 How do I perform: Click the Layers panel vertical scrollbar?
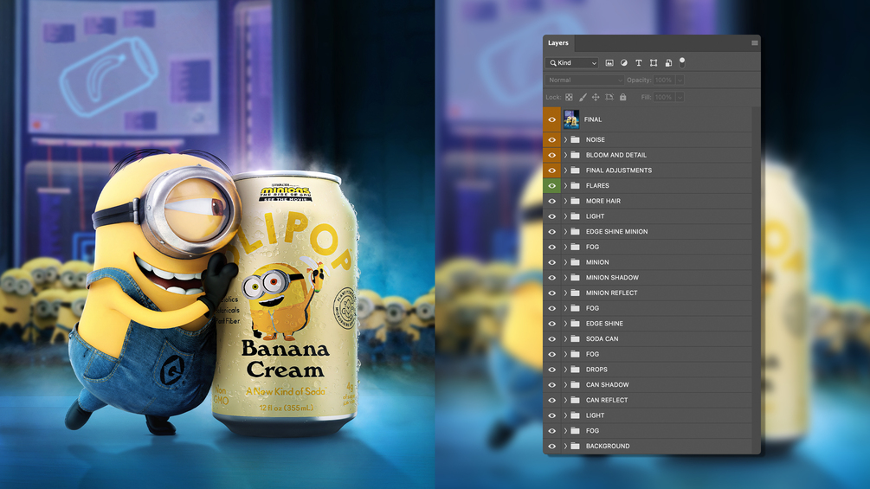click(x=756, y=280)
